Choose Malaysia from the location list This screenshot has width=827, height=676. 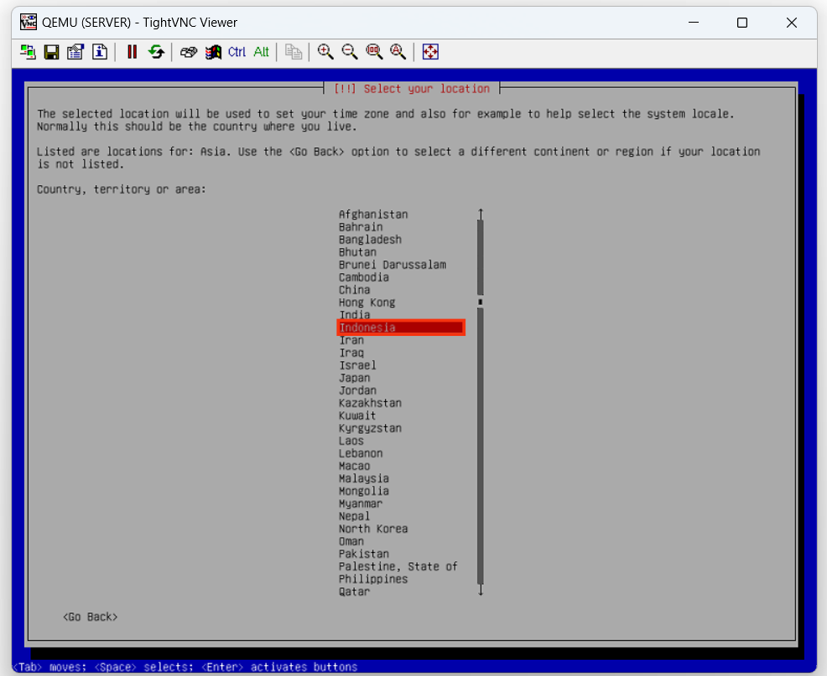(363, 478)
